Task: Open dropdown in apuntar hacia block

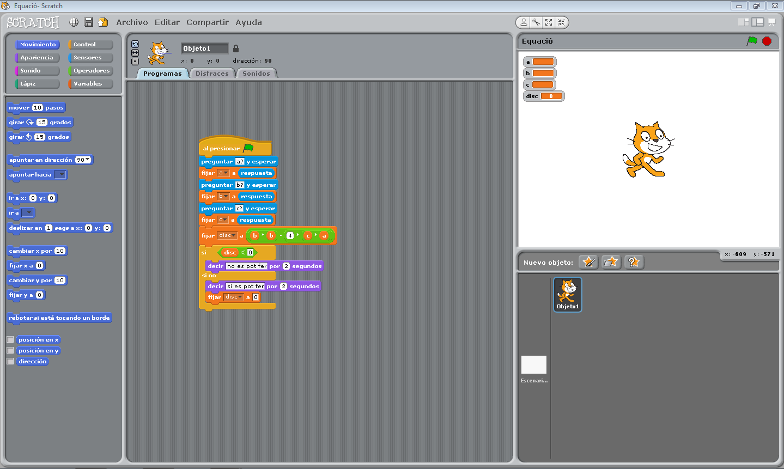Action: 60,175
